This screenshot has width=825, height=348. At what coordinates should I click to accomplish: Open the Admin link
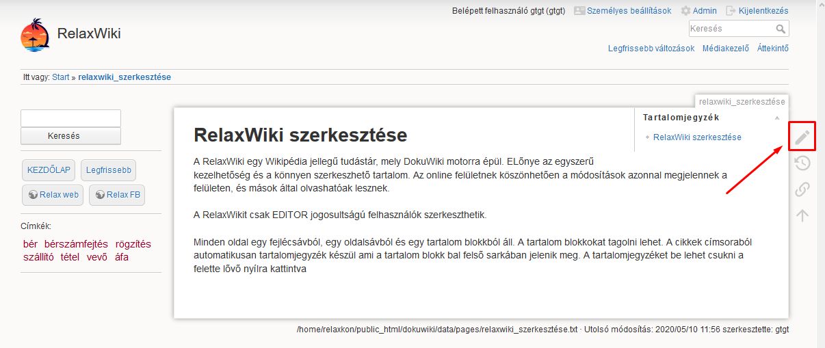click(705, 11)
